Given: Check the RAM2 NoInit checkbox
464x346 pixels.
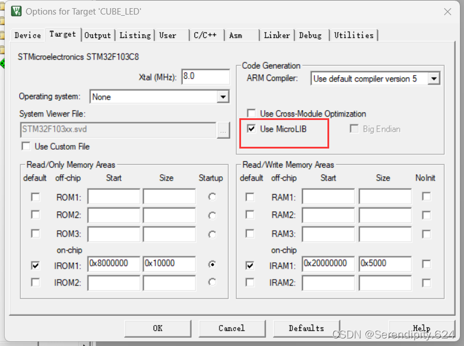Looking at the screenshot, I should click(x=427, y=215).
